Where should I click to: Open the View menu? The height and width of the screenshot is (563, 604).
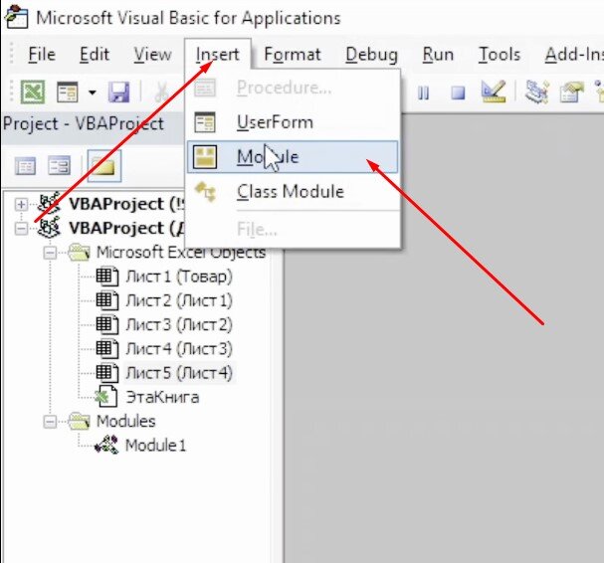(152, 55)
